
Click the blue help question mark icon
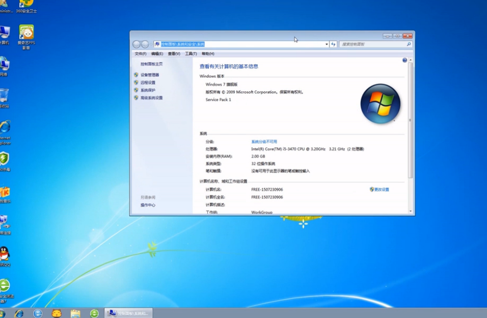(404, 60)
